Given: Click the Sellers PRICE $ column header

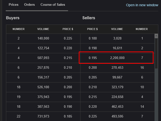Looking at the screenshot, I should (x=92, y=29).
